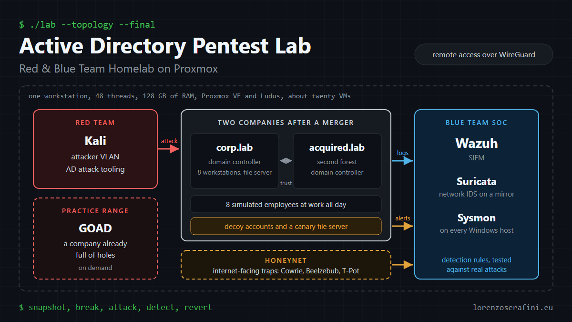Click the 'attack' arrow label

[x=169, y=141]
